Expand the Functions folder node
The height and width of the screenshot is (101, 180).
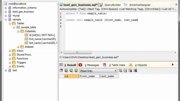pyautogui.click(x=10, y=59)
